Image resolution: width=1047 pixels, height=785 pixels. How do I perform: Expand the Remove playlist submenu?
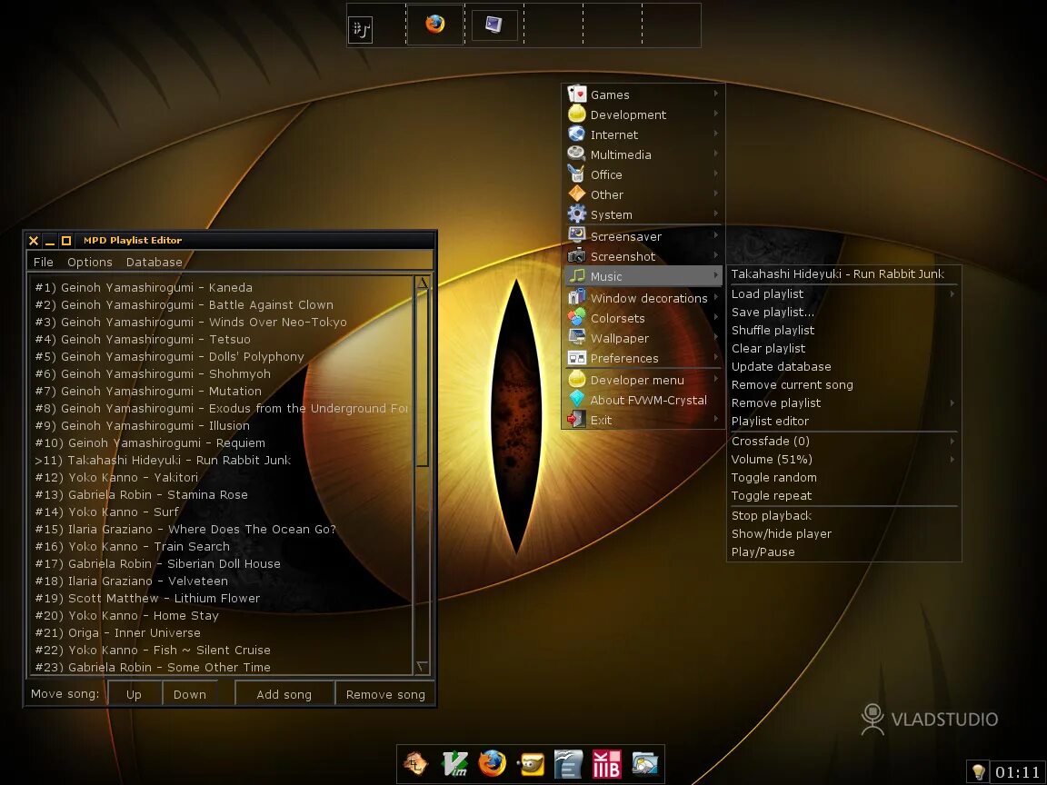click(844, 402)
